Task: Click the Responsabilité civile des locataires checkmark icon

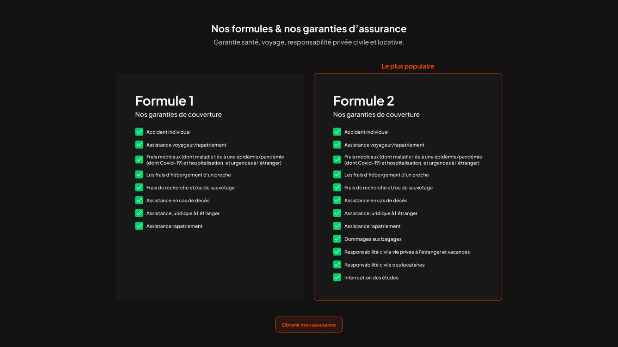Action: coord(337,264)
